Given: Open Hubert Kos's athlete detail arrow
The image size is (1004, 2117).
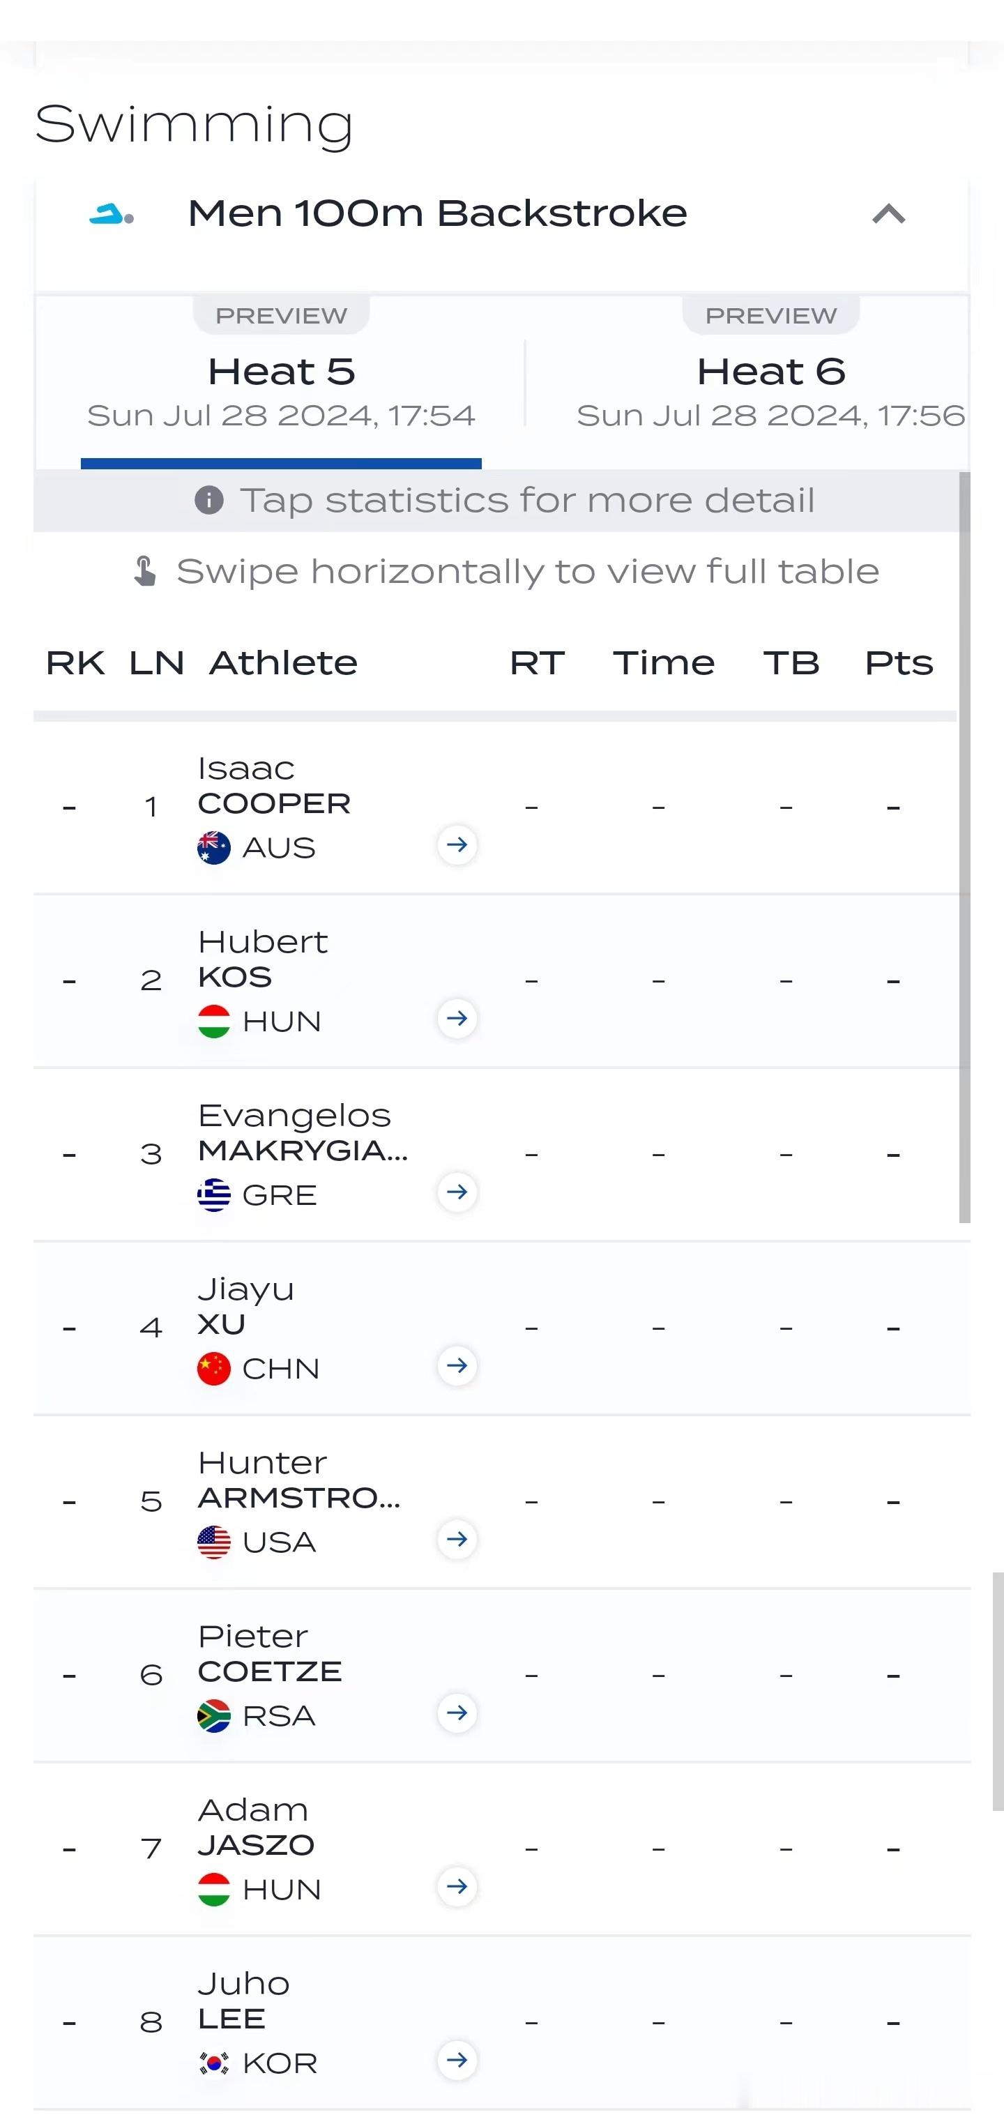Looking at the screenshot, I should click(x=457, y=1018).
